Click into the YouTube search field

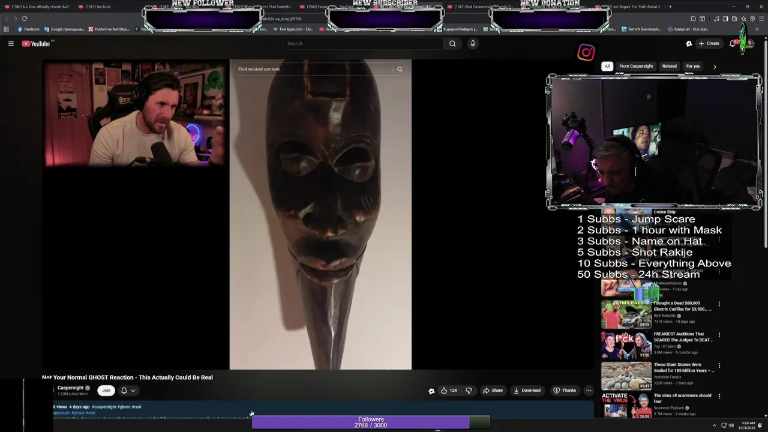point(363,43)
